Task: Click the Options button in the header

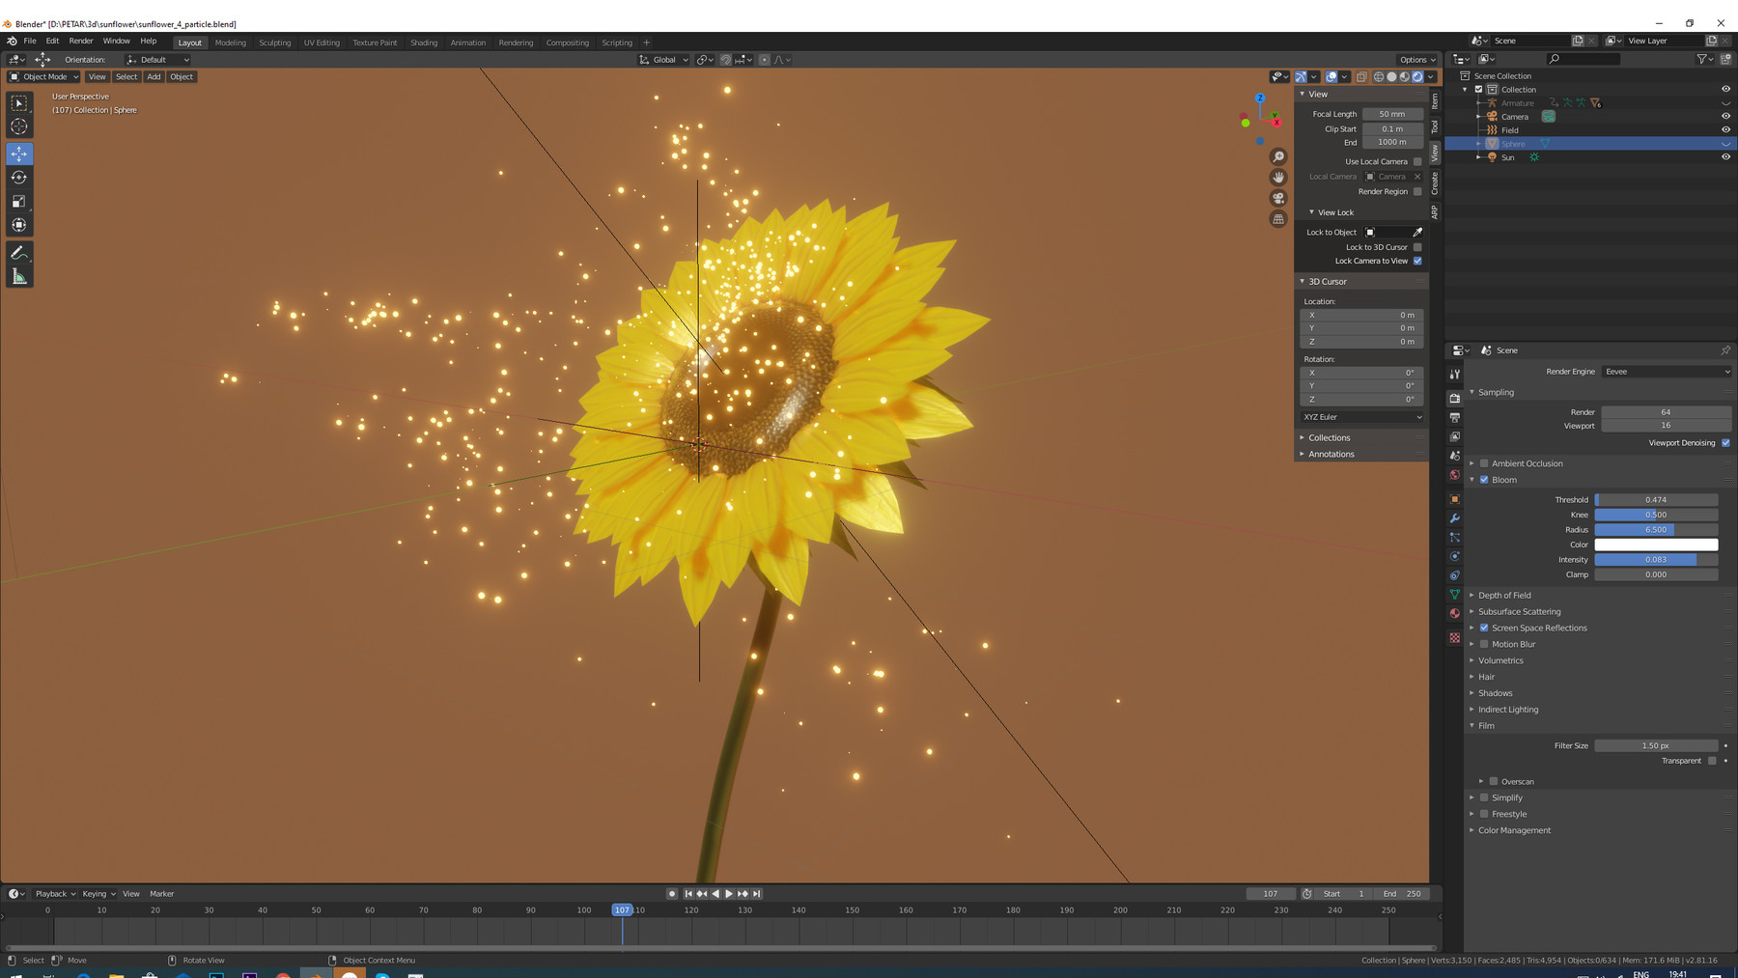Action: (1414, 59)
